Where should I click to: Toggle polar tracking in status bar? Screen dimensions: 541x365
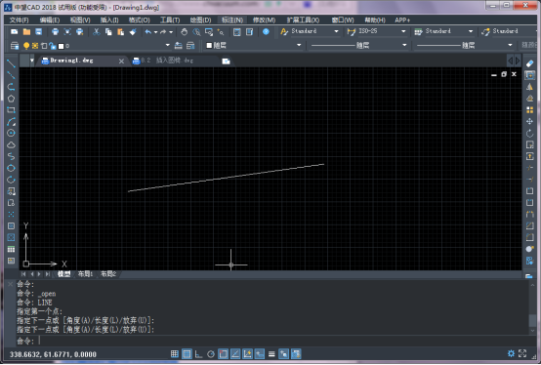211,353
